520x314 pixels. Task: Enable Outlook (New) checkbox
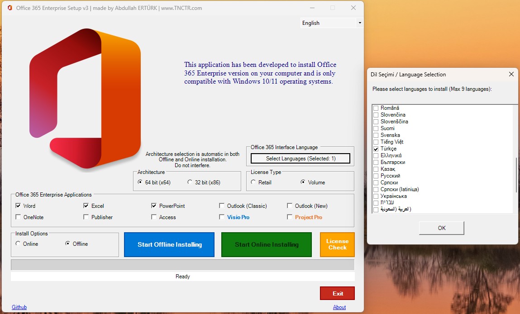tap(290, 206)
